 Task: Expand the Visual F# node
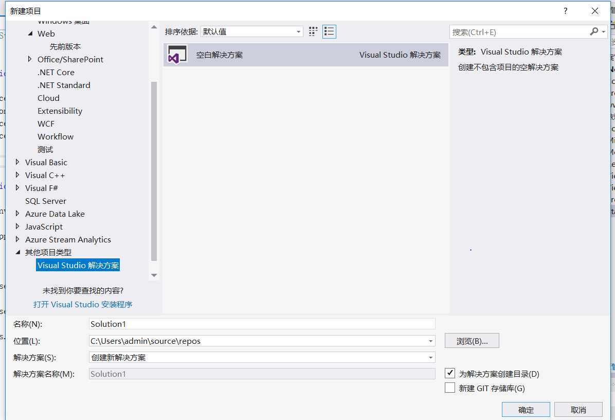click(x=17, y=188)
